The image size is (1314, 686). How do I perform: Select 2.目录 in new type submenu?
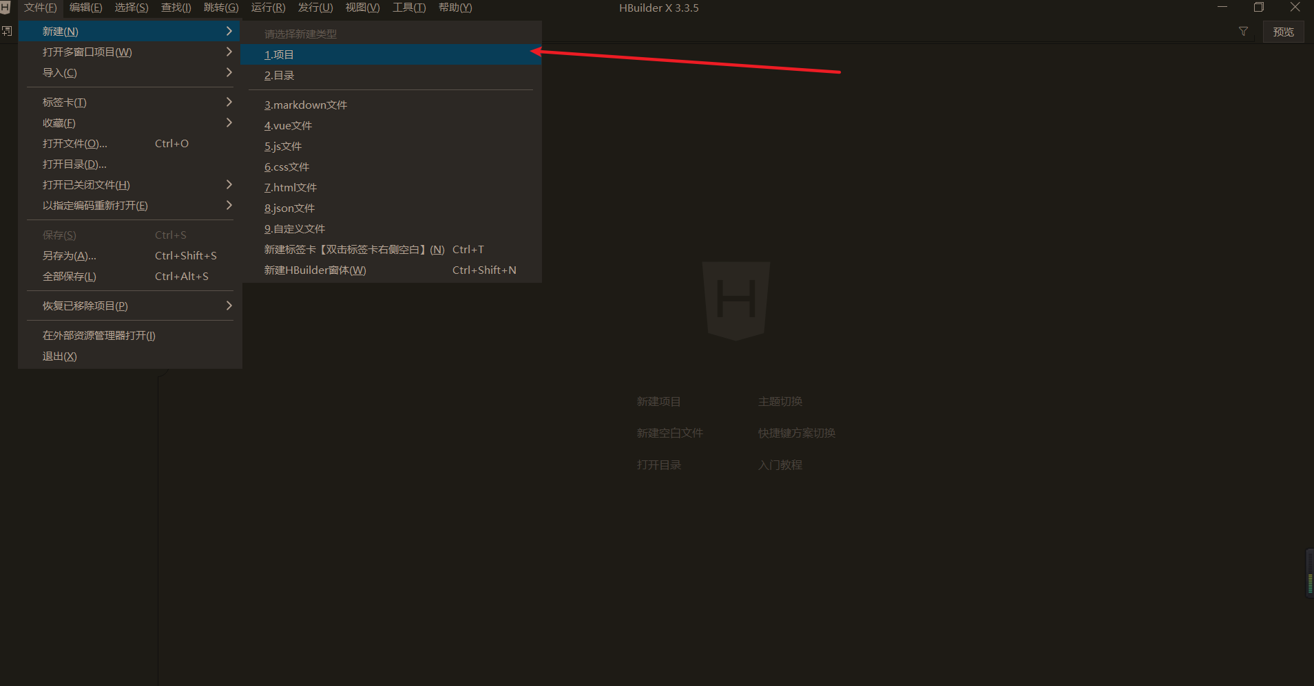click(391, 75)
